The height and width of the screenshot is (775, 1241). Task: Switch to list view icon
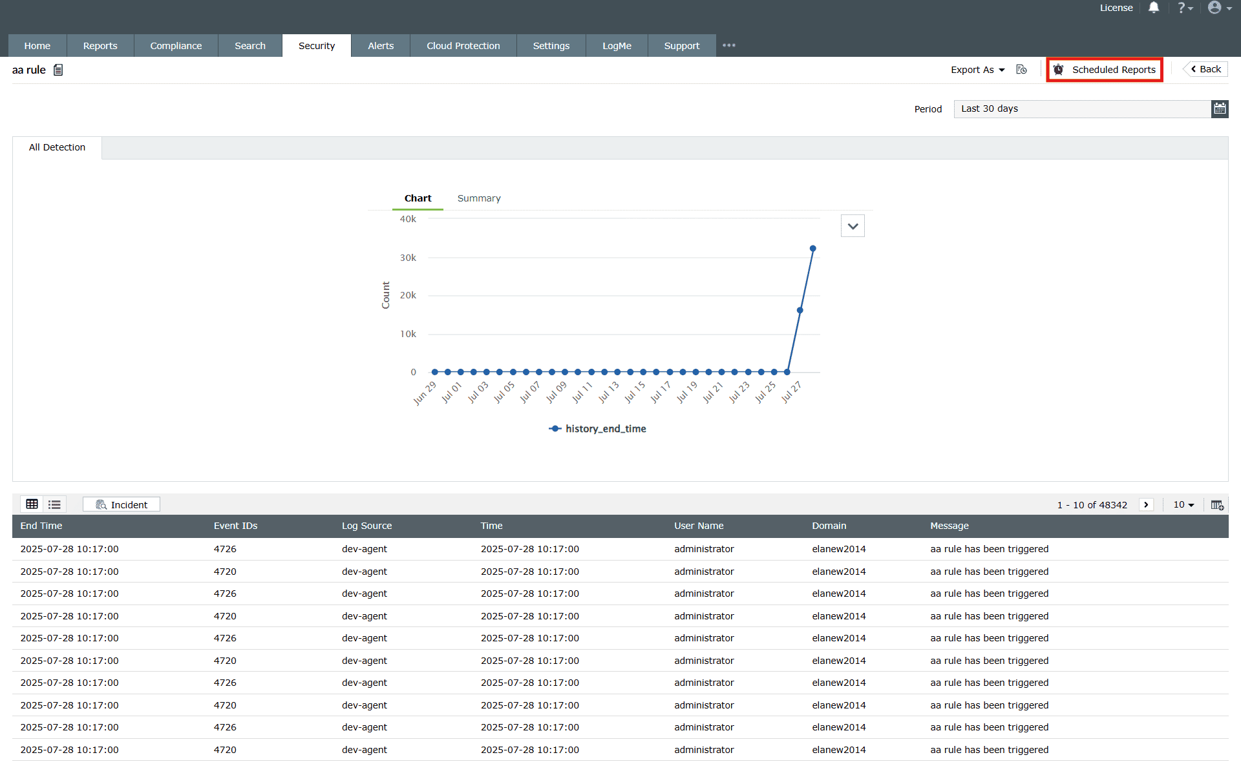point(54,504)
